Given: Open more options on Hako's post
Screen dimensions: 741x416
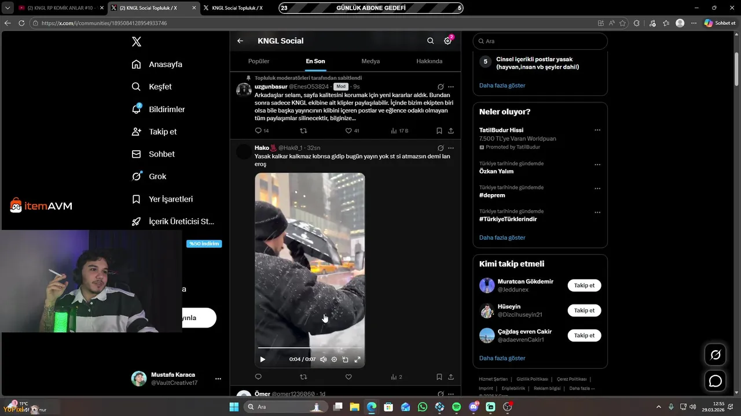Looking at the screenshot, I should pyautogui.click(x=451, y=148).
